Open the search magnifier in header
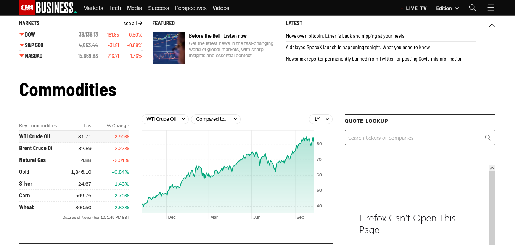 coord(473,8)
